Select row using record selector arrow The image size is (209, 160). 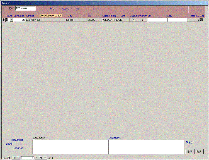click(x=4, y=20)
